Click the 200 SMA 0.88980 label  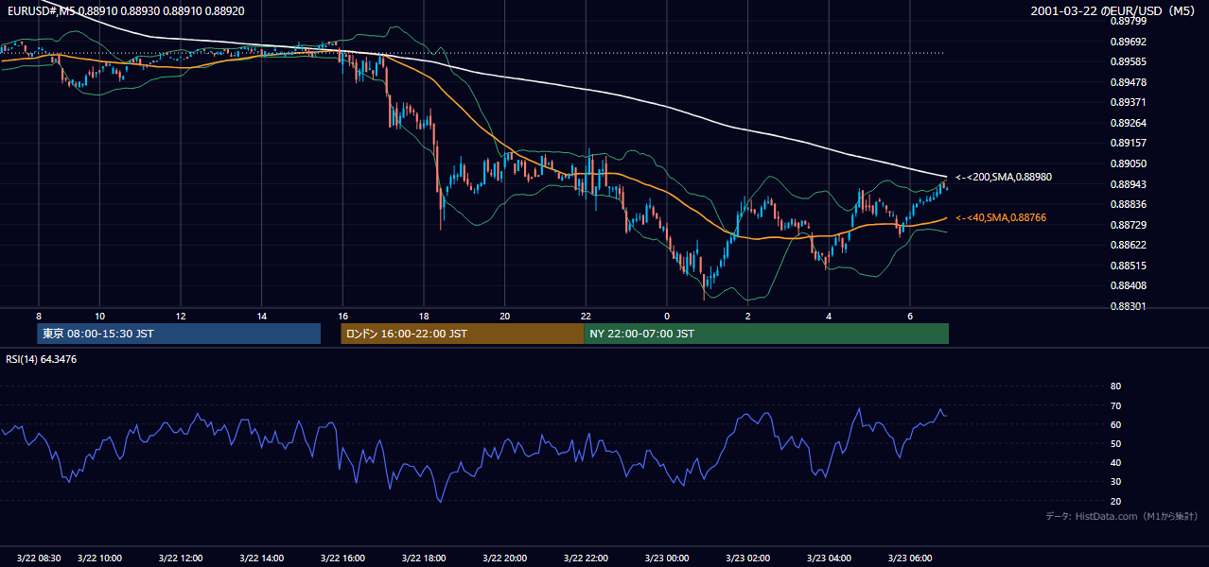(1004, 177)
